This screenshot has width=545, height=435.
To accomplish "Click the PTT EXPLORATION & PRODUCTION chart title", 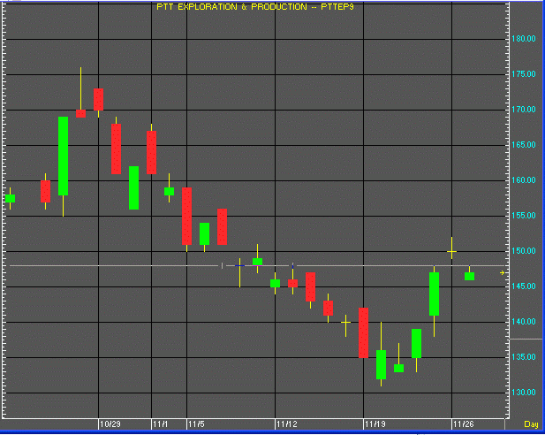I will coord(254,6).
